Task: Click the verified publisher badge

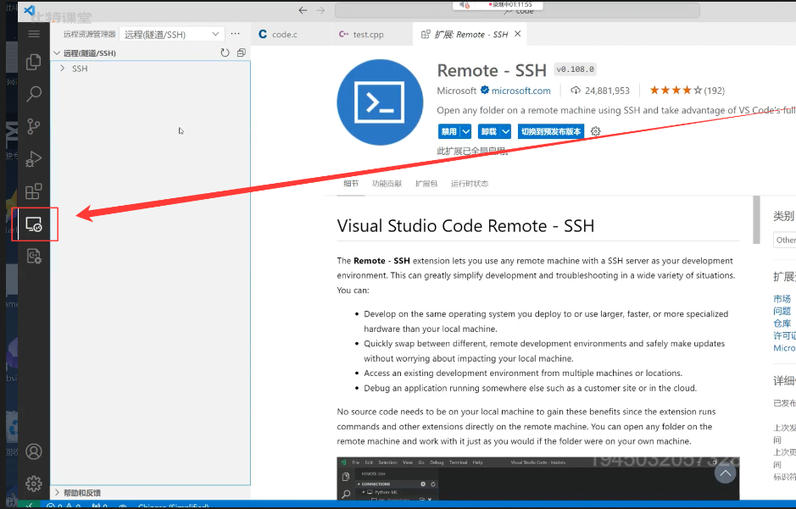Action: tap(485, 91)
